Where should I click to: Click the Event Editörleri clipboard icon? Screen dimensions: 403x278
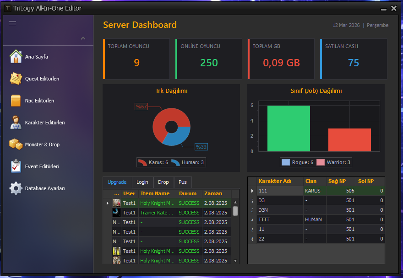pyautogui.click(x=16, y=166)
